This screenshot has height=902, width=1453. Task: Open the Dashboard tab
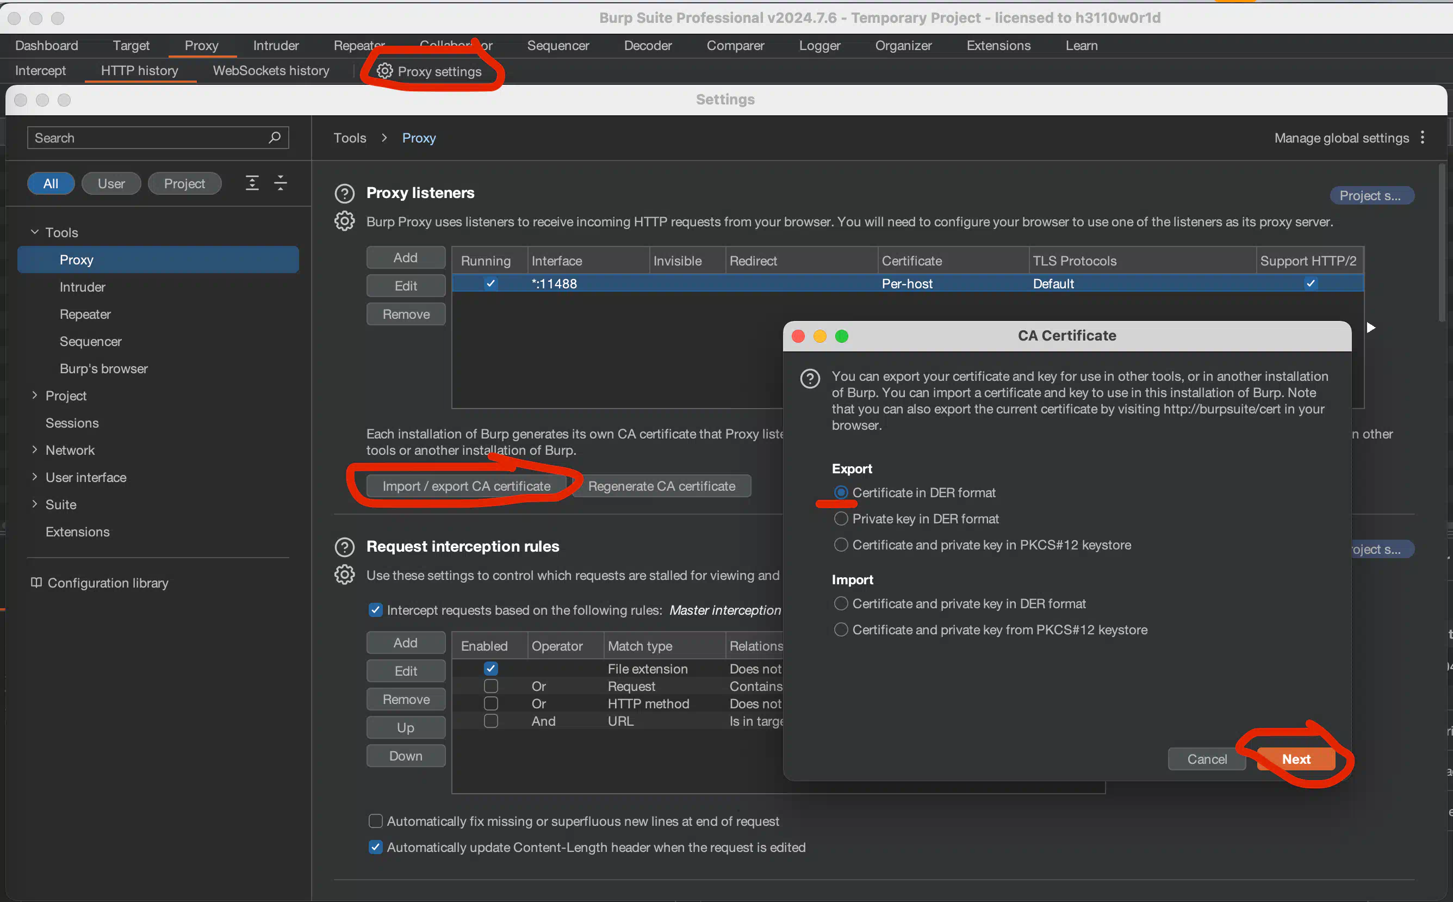47,45
